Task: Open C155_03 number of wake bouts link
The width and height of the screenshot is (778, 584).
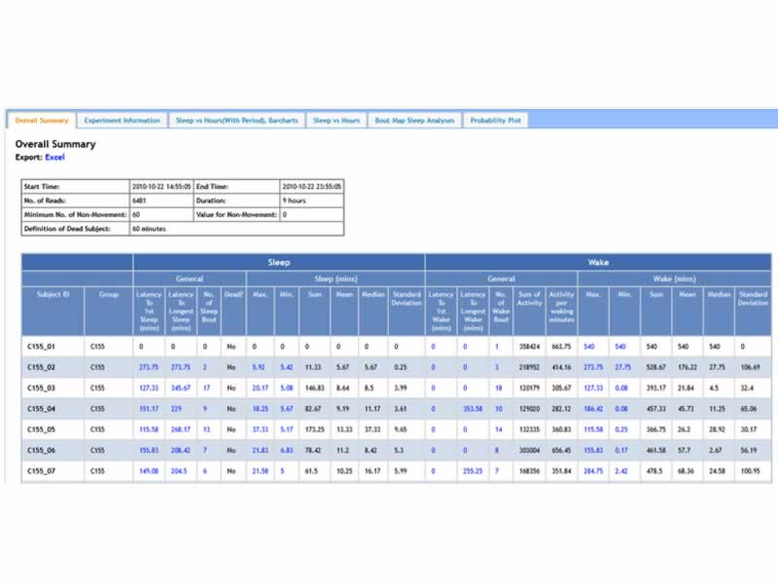Action: (x=498, y=387)
